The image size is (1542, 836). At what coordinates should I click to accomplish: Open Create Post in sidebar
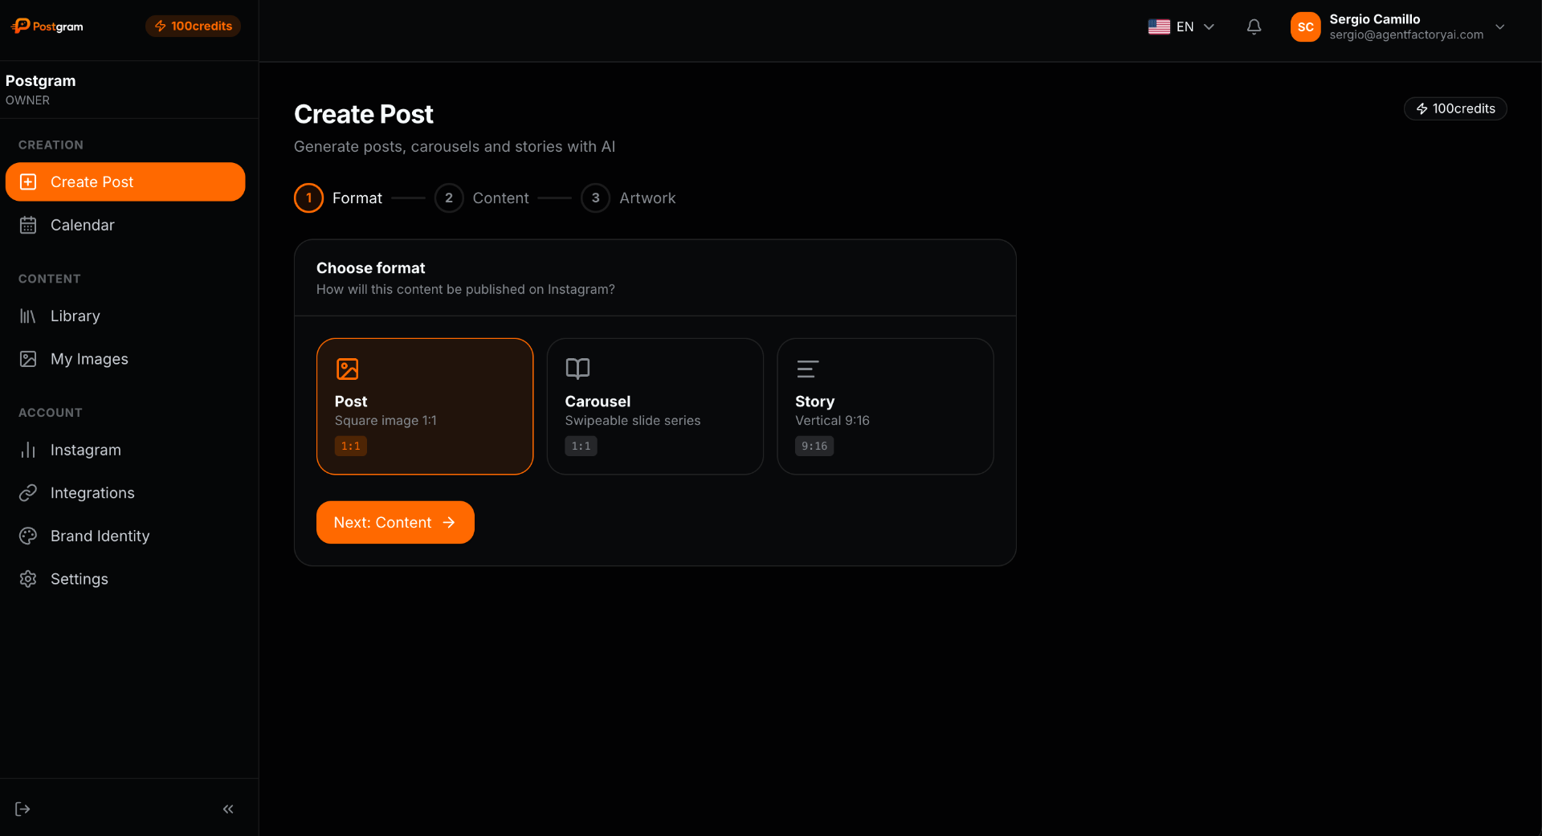(125, 182)
